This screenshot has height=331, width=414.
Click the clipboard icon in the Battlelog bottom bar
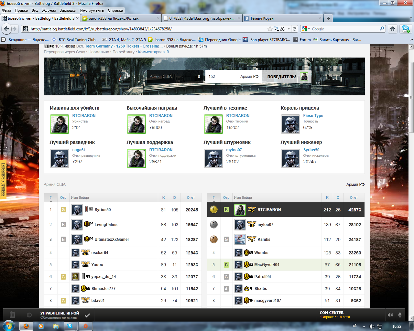[12, 314]
